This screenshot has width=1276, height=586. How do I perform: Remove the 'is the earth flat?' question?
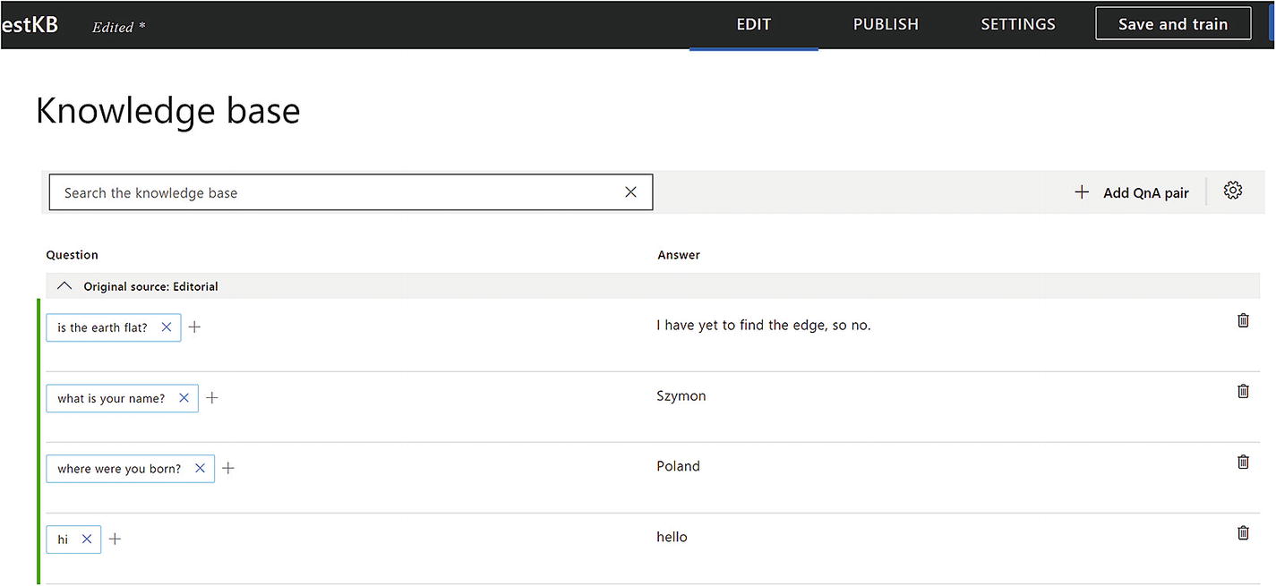point(167,327)
